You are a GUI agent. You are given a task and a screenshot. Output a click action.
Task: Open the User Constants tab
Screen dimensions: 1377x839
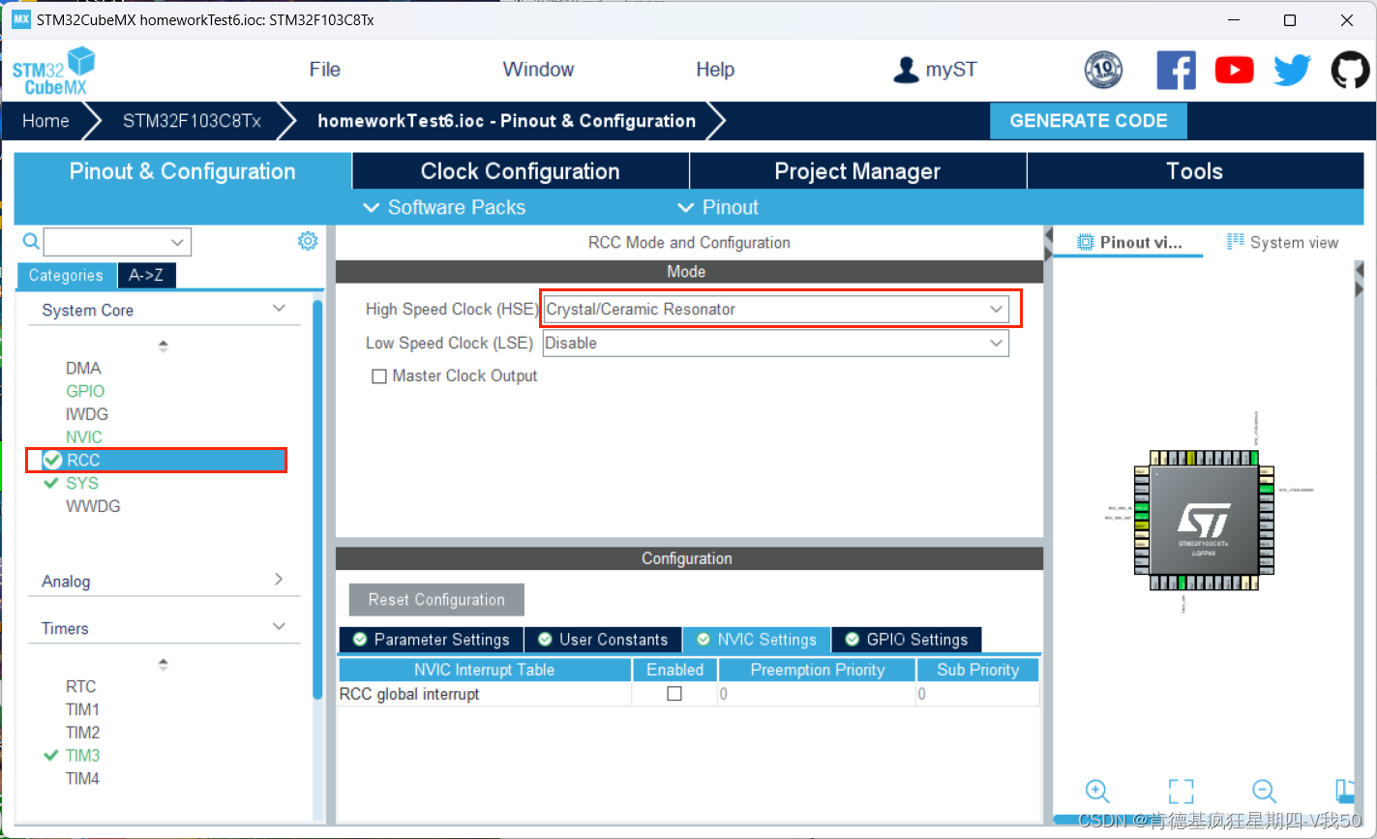point(603,640)
